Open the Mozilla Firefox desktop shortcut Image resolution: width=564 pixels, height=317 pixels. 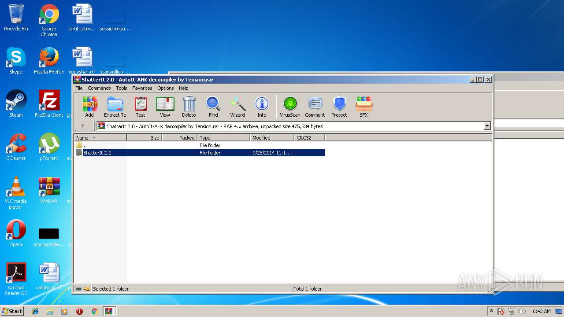click(49, 61)
